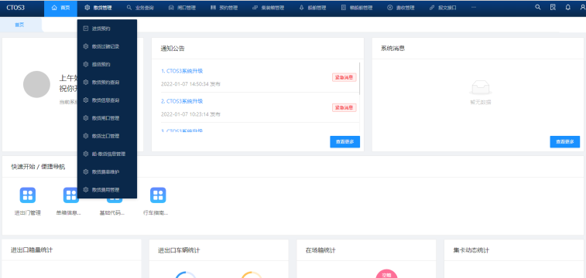Click the 暂无数据 empty inbox placeholder
586x278 pixels.
click(x=481, y=93)
